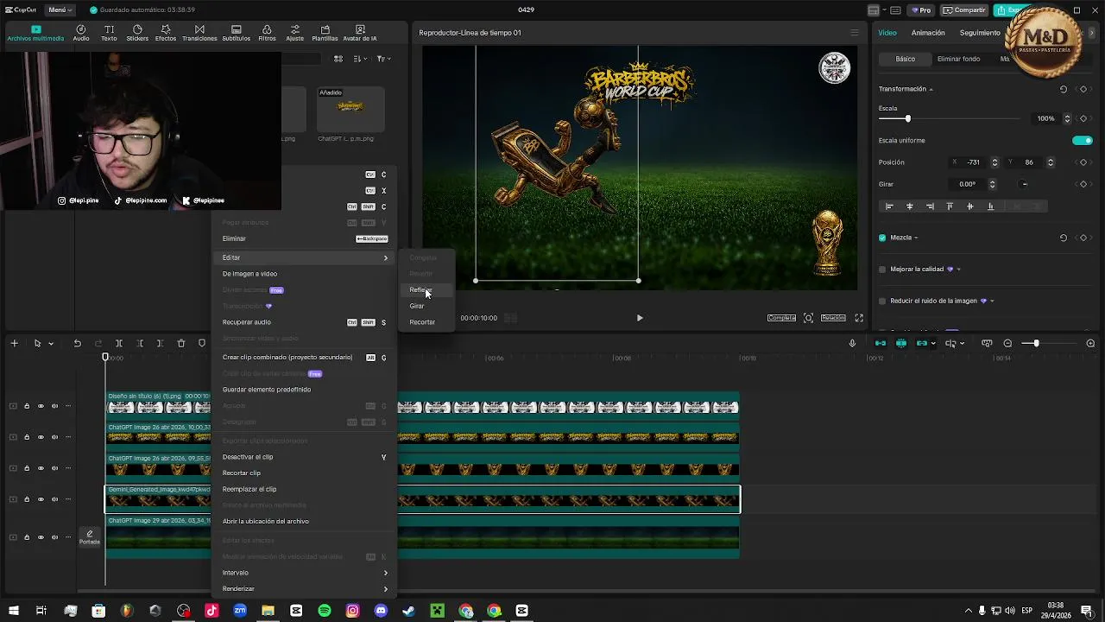Open the Transiciones panel
The image size is (1105, 622).
pos(199,33)
